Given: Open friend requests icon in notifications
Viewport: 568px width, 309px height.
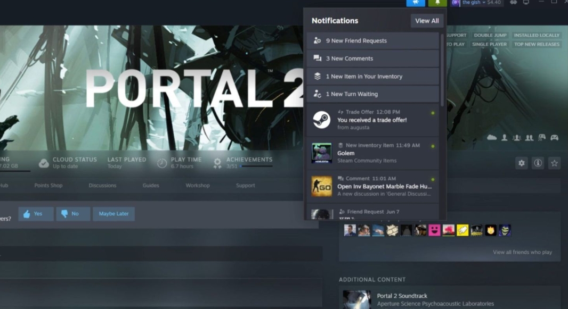Looking at the screenshot, I should (x=318, y=40).
